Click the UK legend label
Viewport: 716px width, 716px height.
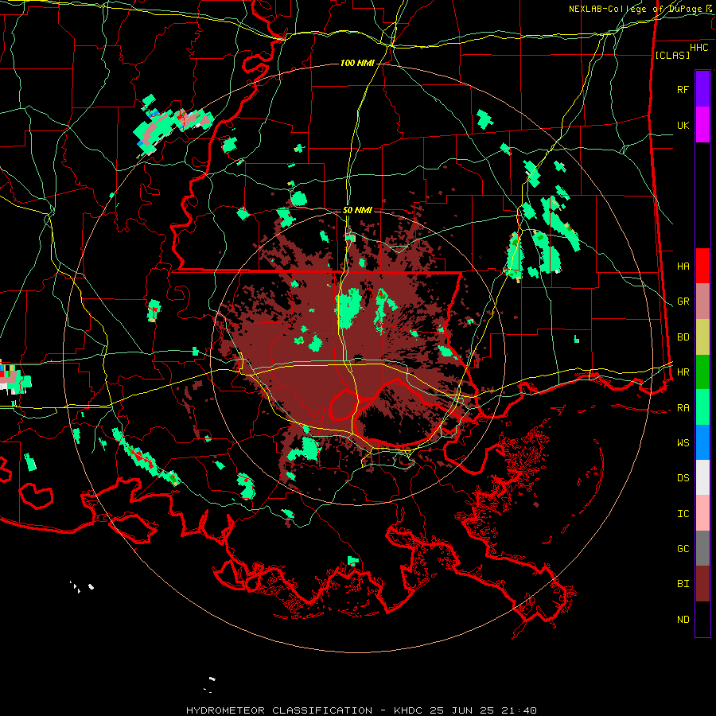click(683, 125)
